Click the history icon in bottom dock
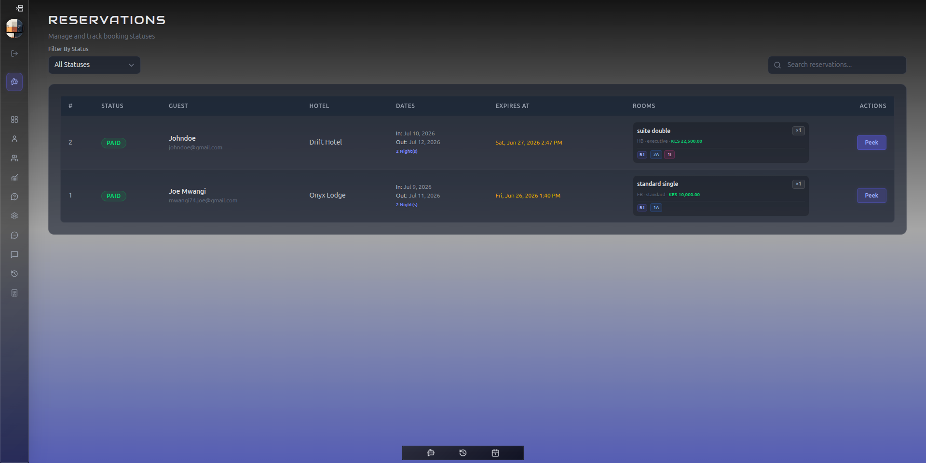Screen dimensions: 926x463 [x=463, y=453]
